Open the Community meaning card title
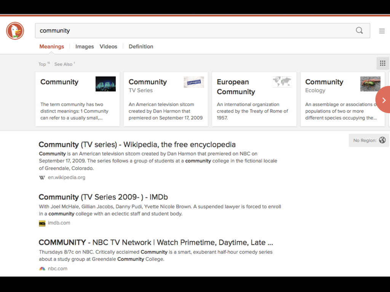 point(59,82)
